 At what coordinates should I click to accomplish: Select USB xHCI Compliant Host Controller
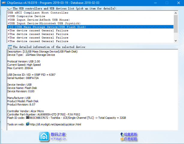pyautogui.click(x=90, y=13)
